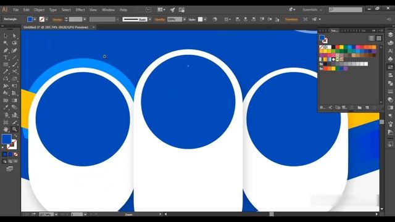The width and height of the screenshot is (395, 222).
Task: Switch swatches panel to list view
Action: [372, 38]
